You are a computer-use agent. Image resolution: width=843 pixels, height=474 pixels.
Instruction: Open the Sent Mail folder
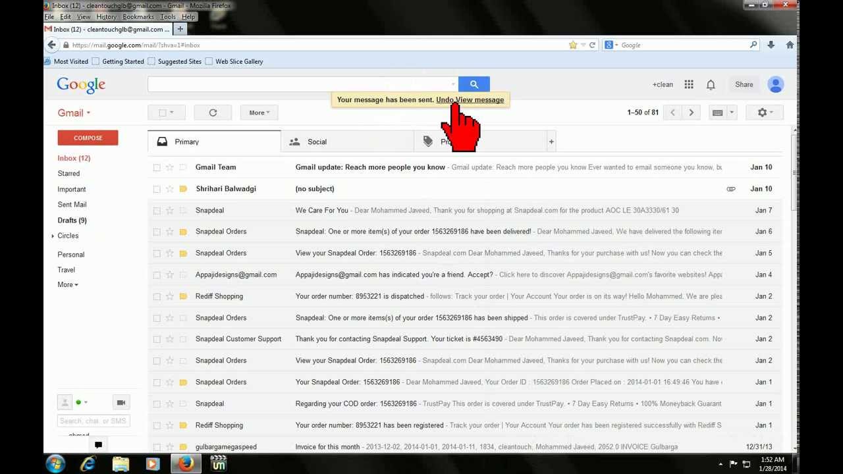(x=72, y=205)
